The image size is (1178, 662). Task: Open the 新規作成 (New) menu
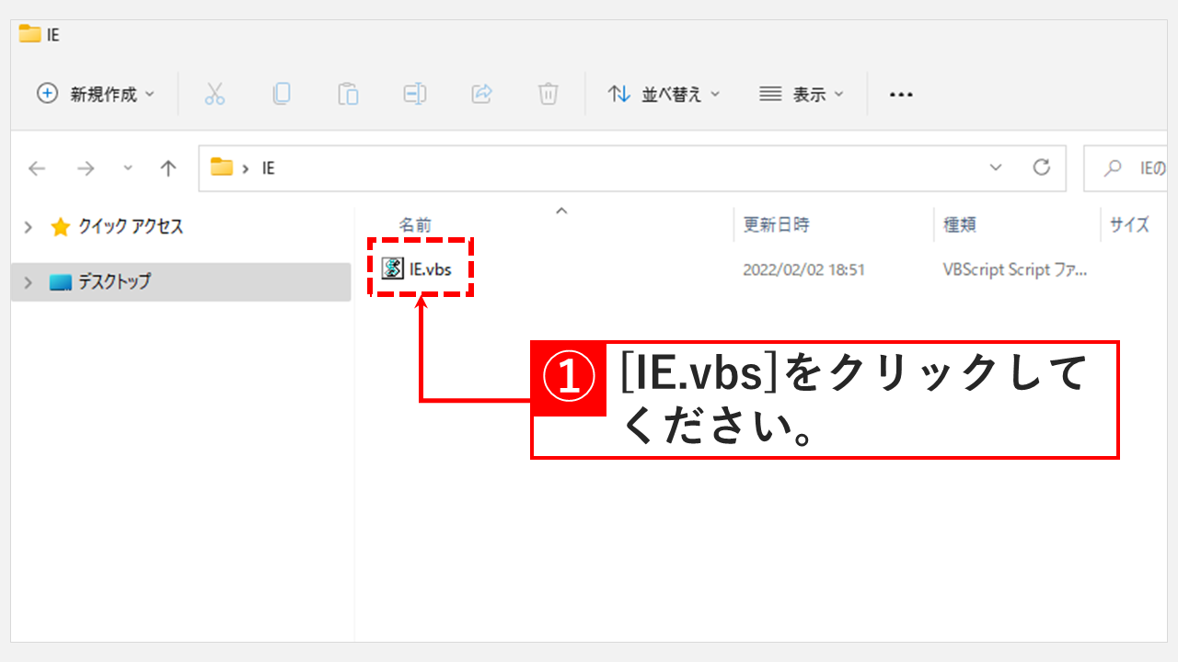tap(96, 94)
